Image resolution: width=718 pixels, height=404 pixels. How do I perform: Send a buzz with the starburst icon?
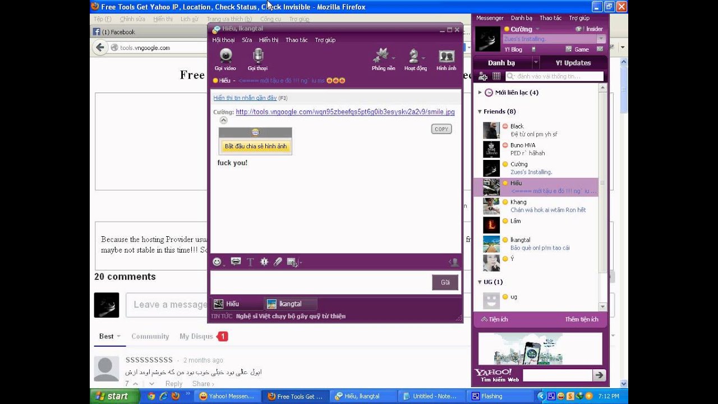point(264,262)
